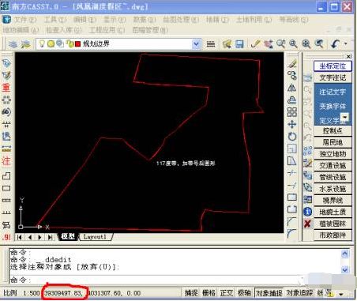Select the mirror triangles tool
This screenshot has width=357, height=301.
tap(292, 88)
